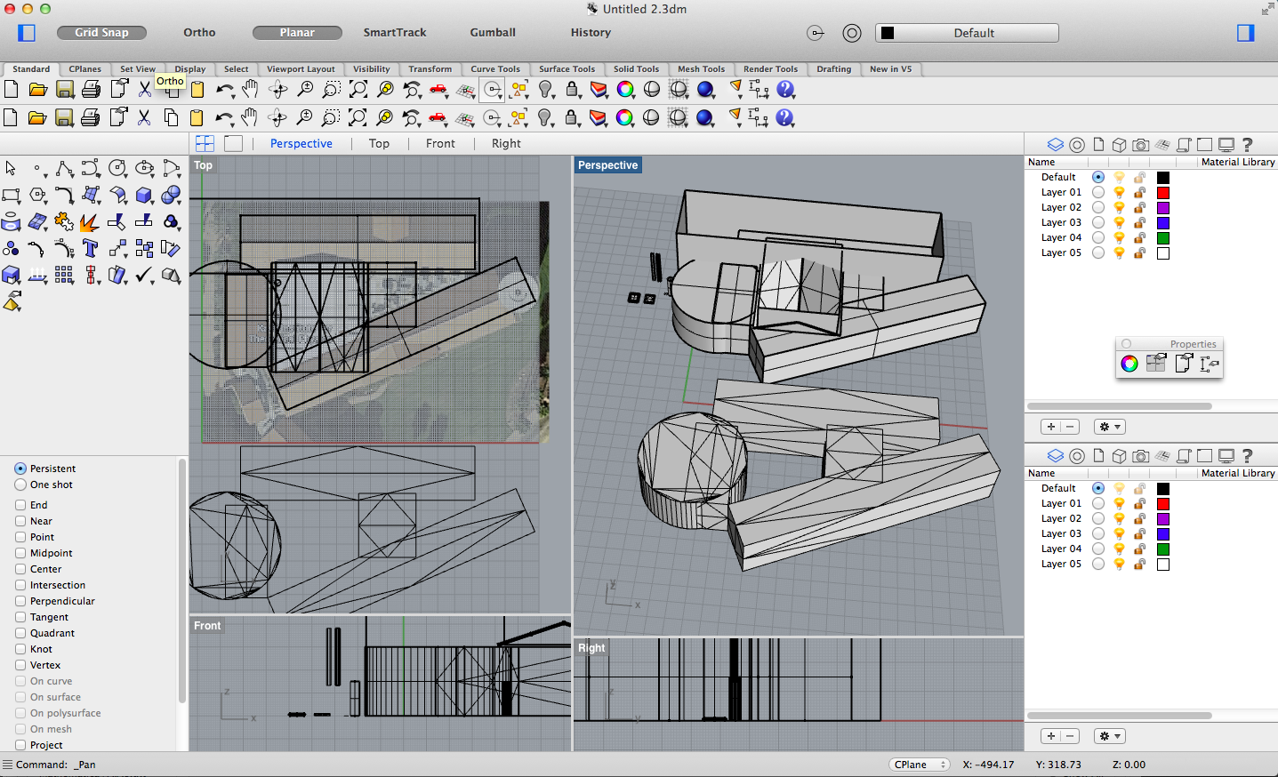Select the rectangular Array tool
The image size is (1278, 777).
[x=63, y=275]
